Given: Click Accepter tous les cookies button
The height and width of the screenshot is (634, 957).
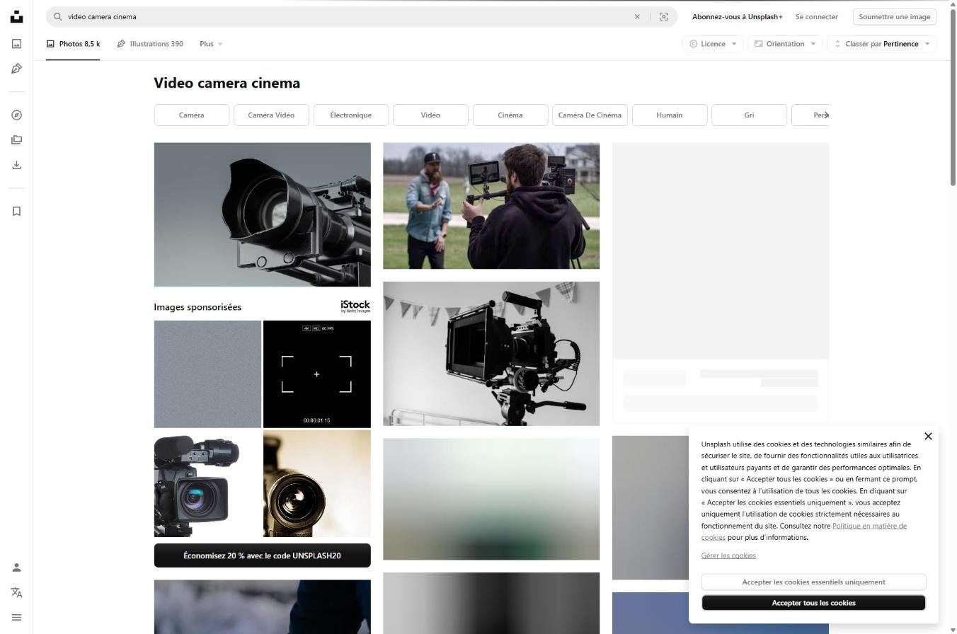Looking at the screenshot, I should coord(813,603).
